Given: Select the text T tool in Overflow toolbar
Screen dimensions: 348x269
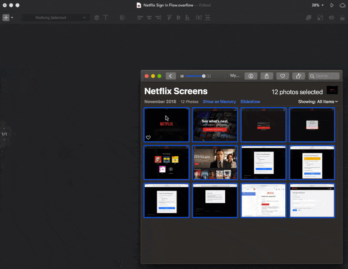Looking at the screenshot, I should [105, 17].
